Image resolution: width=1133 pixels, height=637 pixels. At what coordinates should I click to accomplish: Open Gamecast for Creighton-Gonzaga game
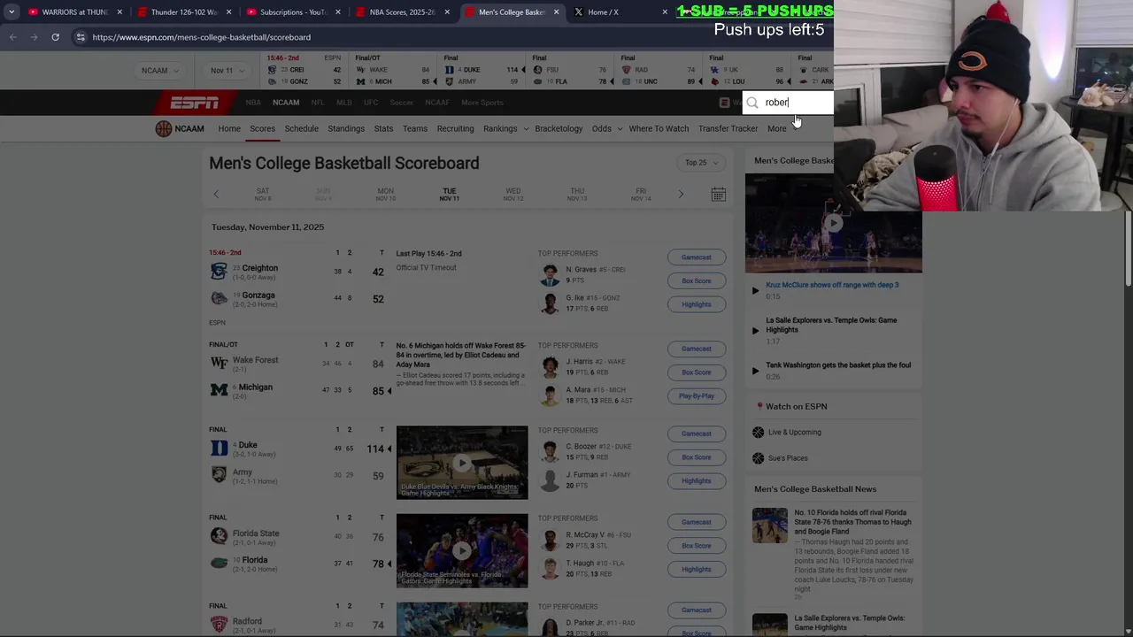click(697, 257)
